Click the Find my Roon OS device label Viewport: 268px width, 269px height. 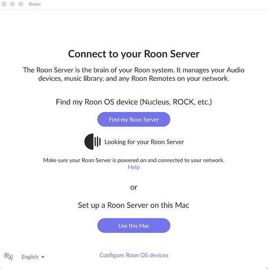tap(134, 102)
